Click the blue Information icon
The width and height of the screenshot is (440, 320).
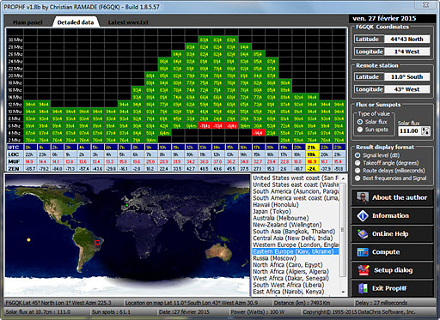point(363,215)
